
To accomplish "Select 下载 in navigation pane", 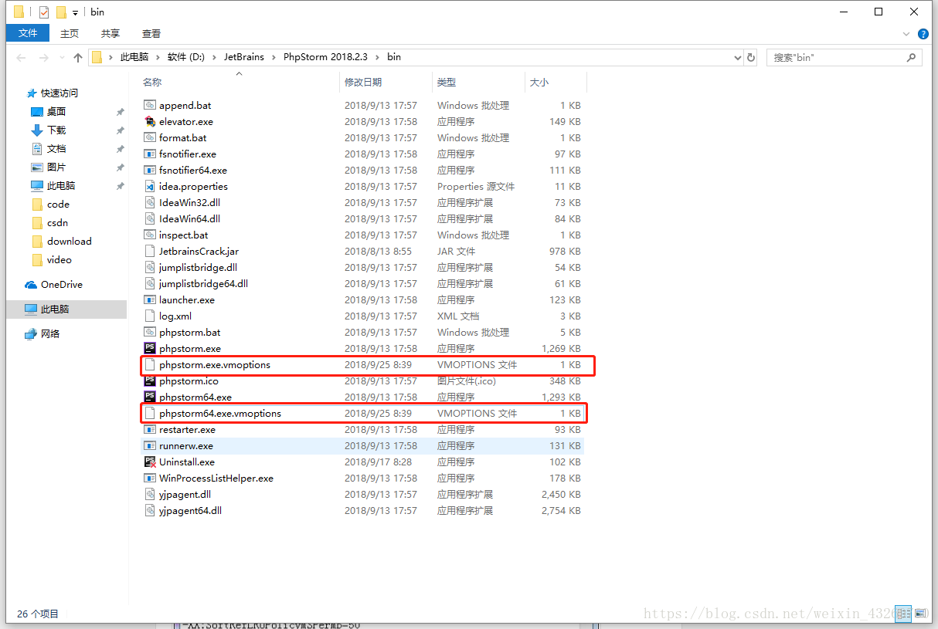I will 56,130.
